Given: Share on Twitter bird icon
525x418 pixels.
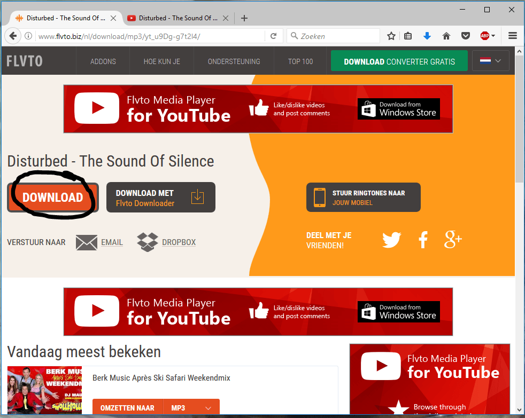Looking at the screenshot, I should coord(391,240).
